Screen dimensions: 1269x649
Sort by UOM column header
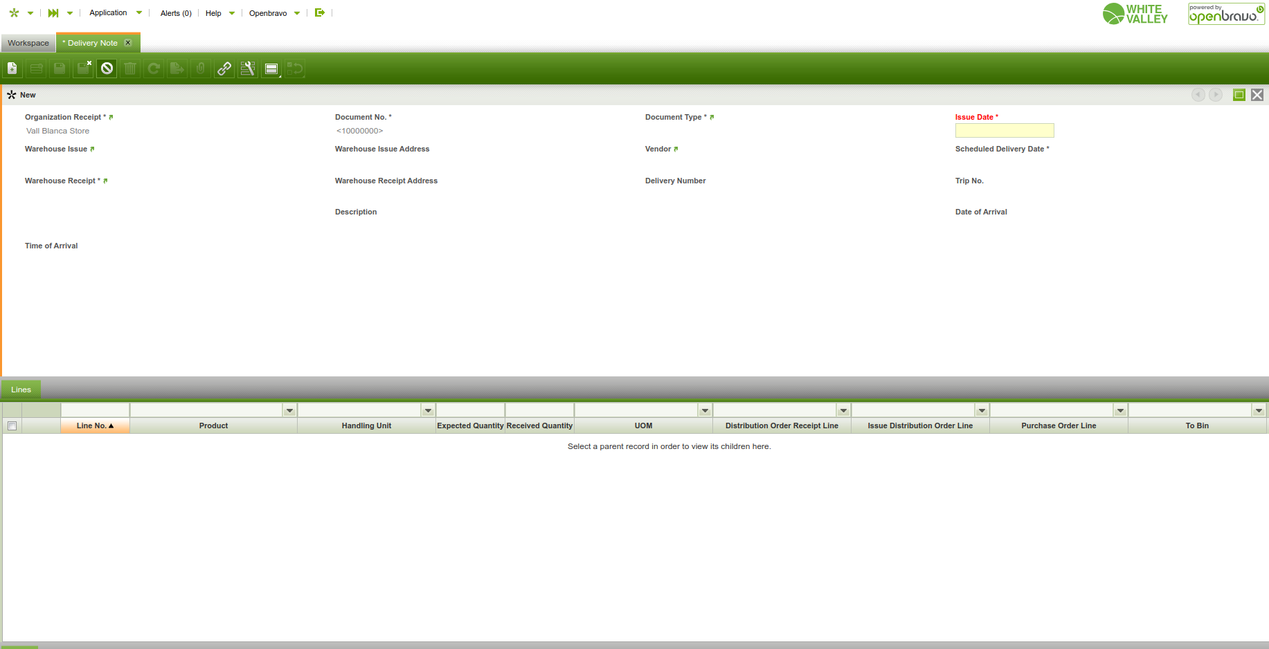pyautogui.click(x=643, y=426)
